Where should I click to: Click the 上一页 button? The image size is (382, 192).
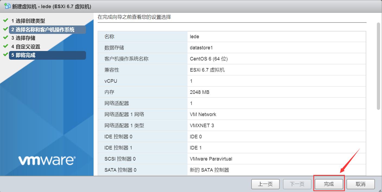pyautogui.click(x=265, y=184)
